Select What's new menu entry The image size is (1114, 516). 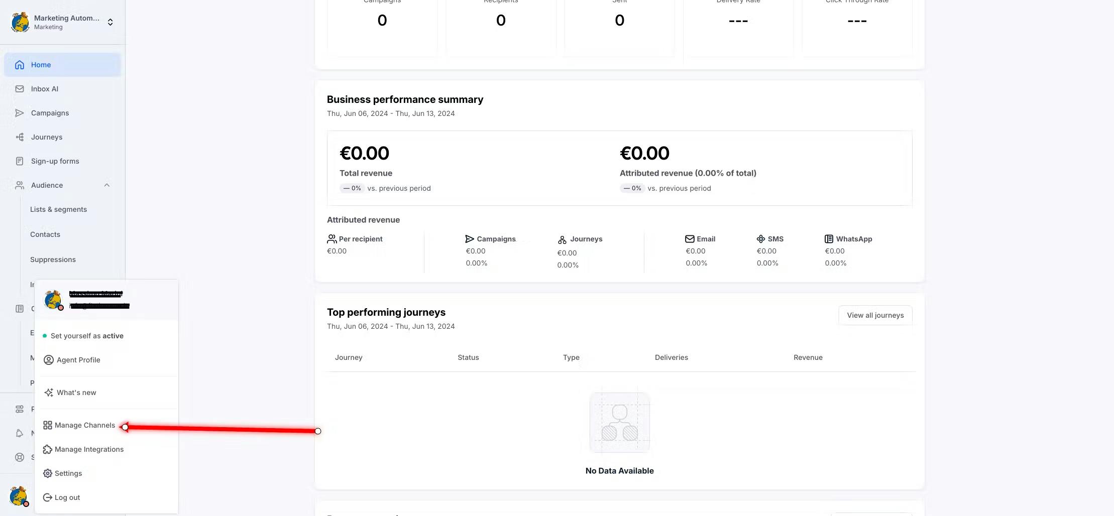(x=76, y=393)
